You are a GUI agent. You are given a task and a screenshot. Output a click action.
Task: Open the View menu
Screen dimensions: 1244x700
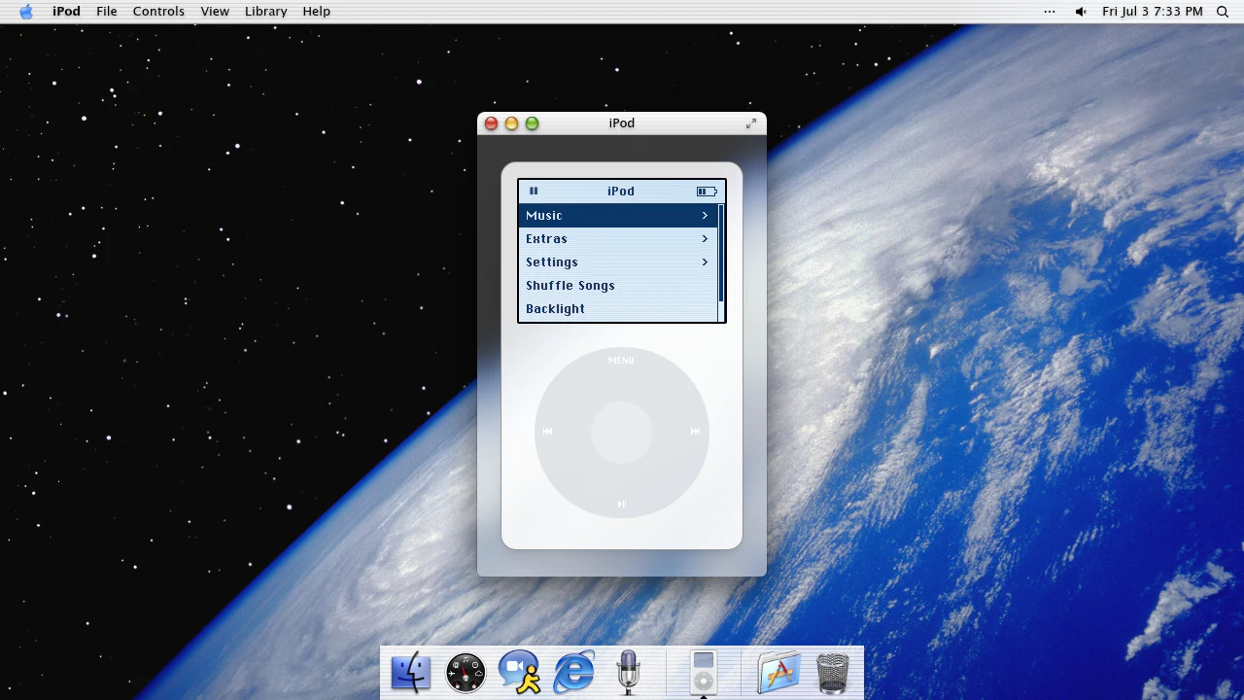coord(215,12)
